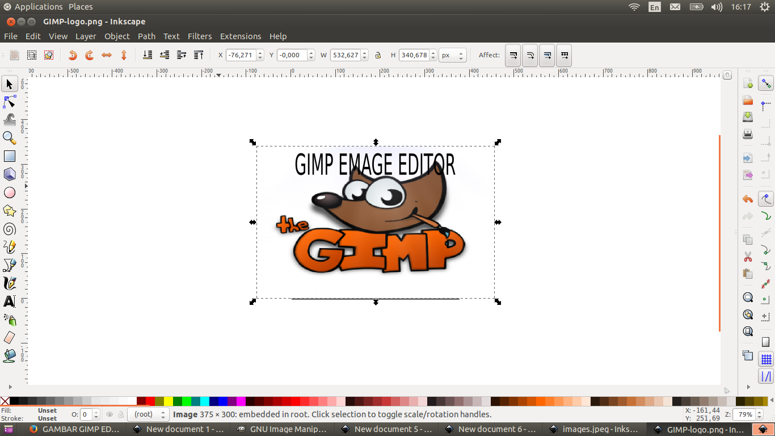
Task: Rotate selection 90° clockwise
Action: pos(90,55)
